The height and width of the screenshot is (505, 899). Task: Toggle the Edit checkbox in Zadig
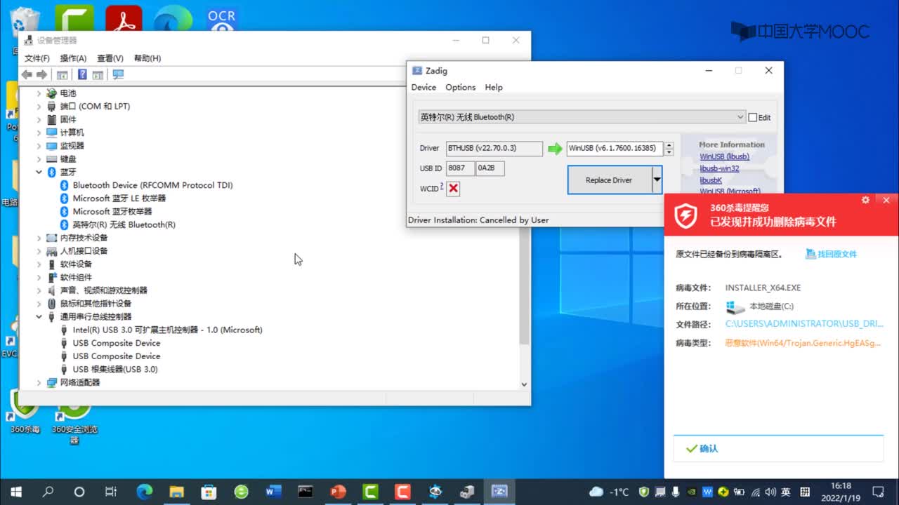point(753,118)
